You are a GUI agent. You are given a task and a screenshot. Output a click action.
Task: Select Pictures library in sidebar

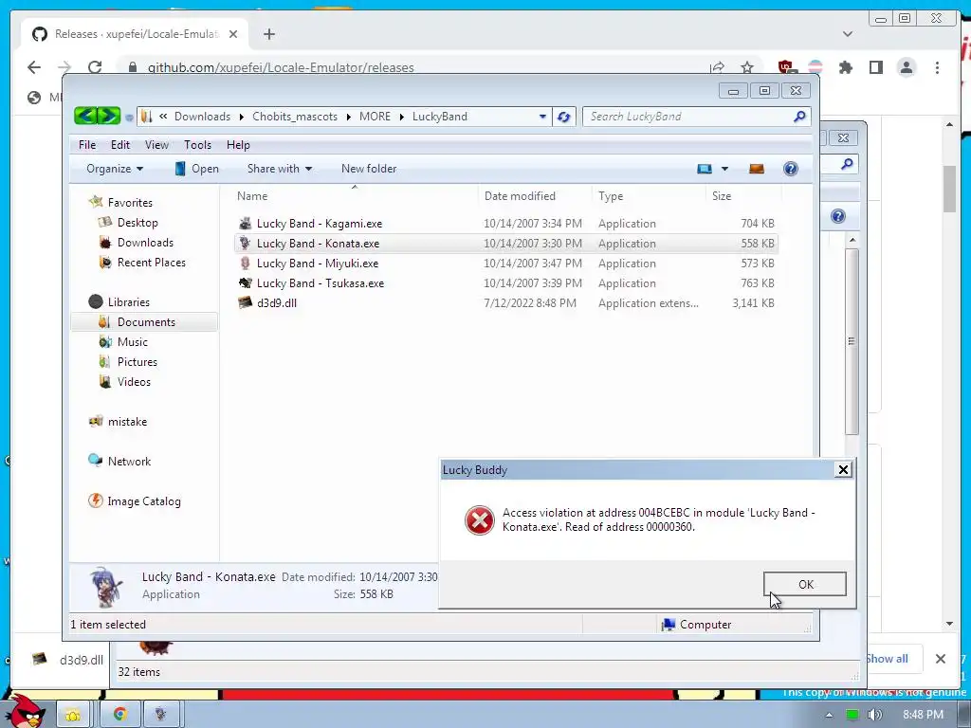tap(137, 361)
